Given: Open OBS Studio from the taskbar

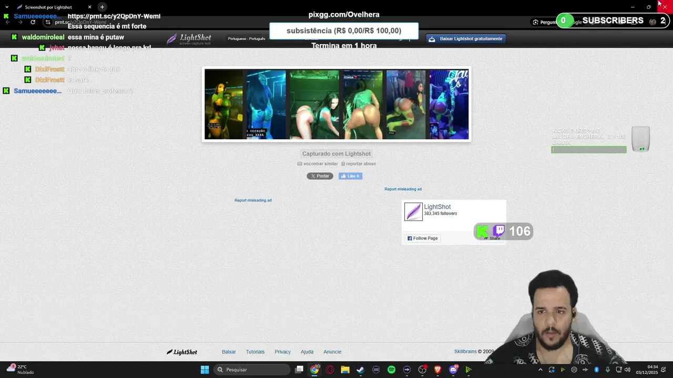Looking at the screenshot, I should click(x=422, y=370).
